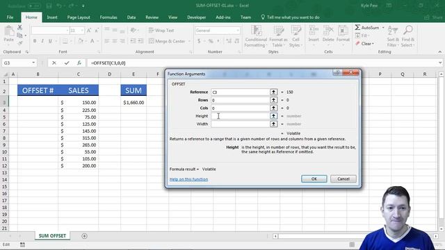
Task: Switch to the Data tab
Action: (x=131, y=17)
